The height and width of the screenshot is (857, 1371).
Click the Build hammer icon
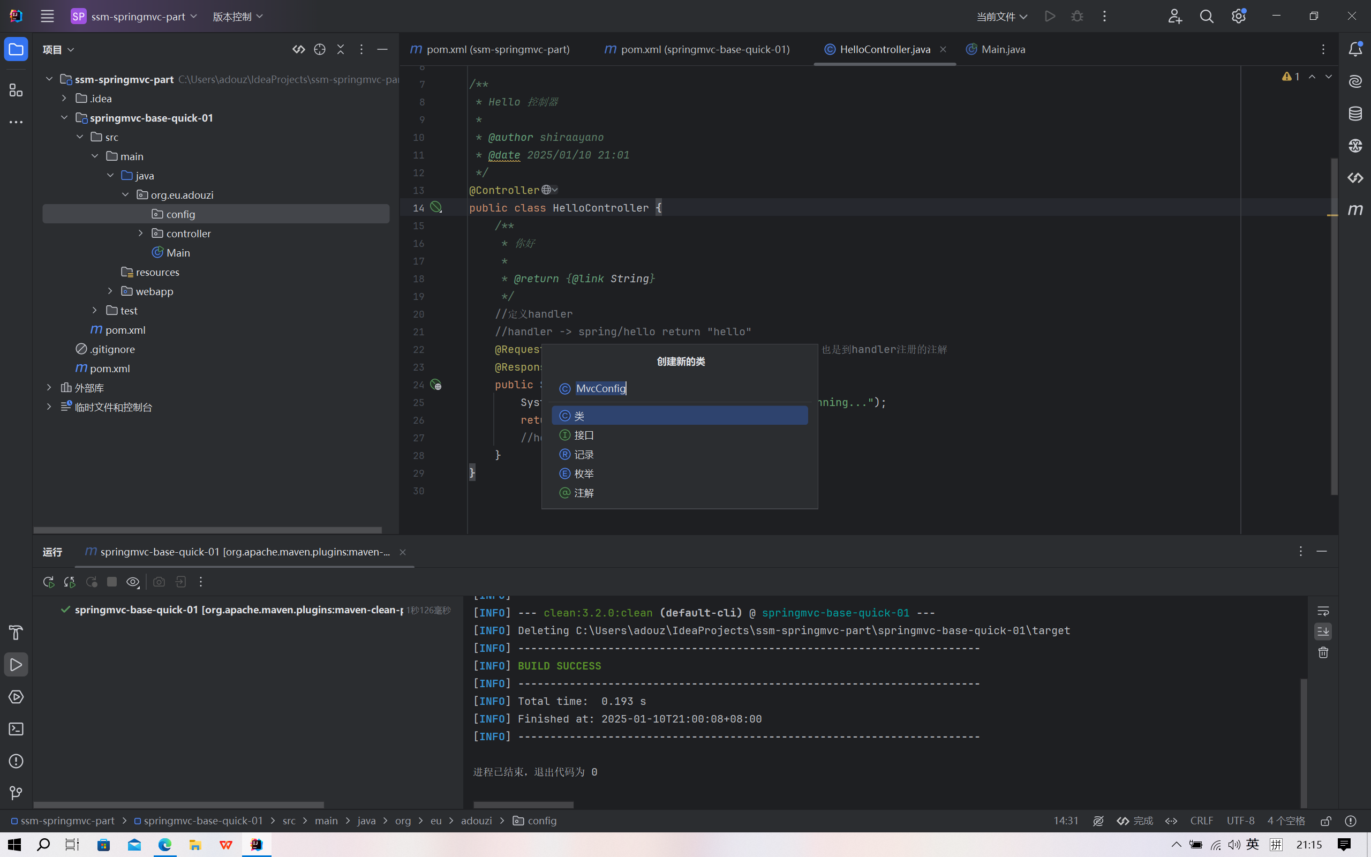16,633
